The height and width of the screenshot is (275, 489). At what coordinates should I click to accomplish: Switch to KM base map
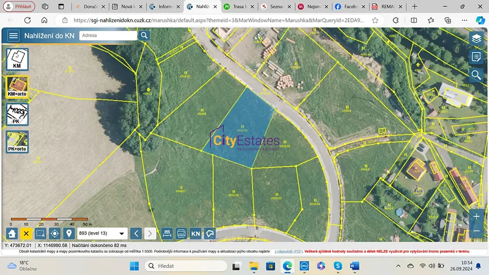point(17,59)
